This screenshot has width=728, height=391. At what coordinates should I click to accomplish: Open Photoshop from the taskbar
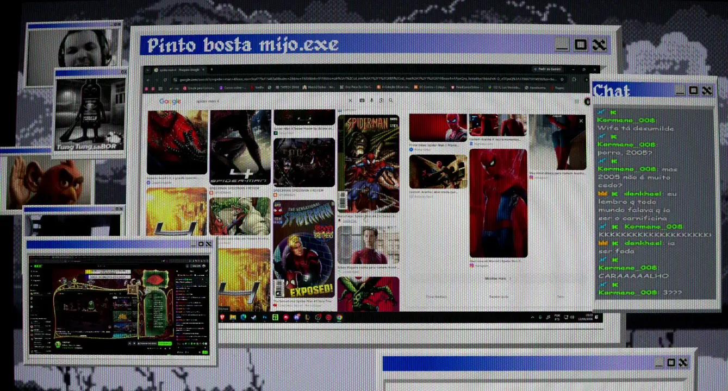[265, 317]
